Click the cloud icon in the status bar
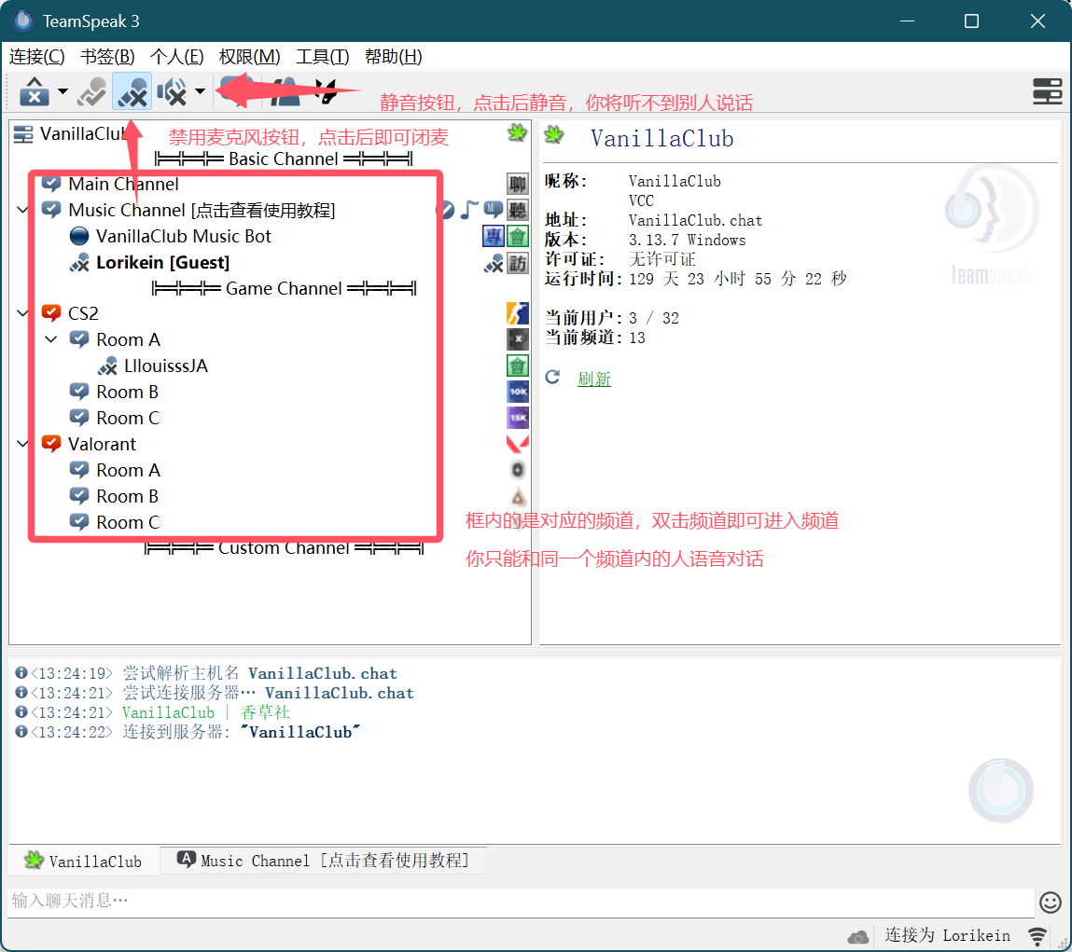The height and width of the screenshot is (952, 1072). coord(858,936)
